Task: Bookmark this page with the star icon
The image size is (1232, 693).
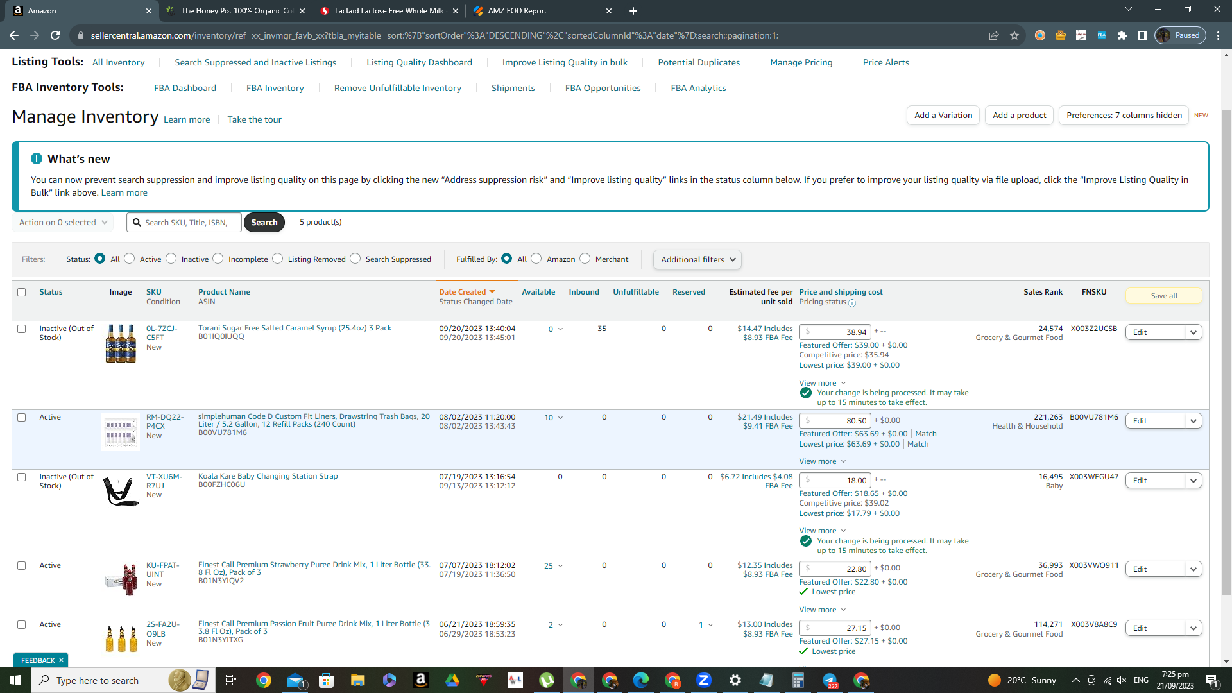Action: point(1014,35)
